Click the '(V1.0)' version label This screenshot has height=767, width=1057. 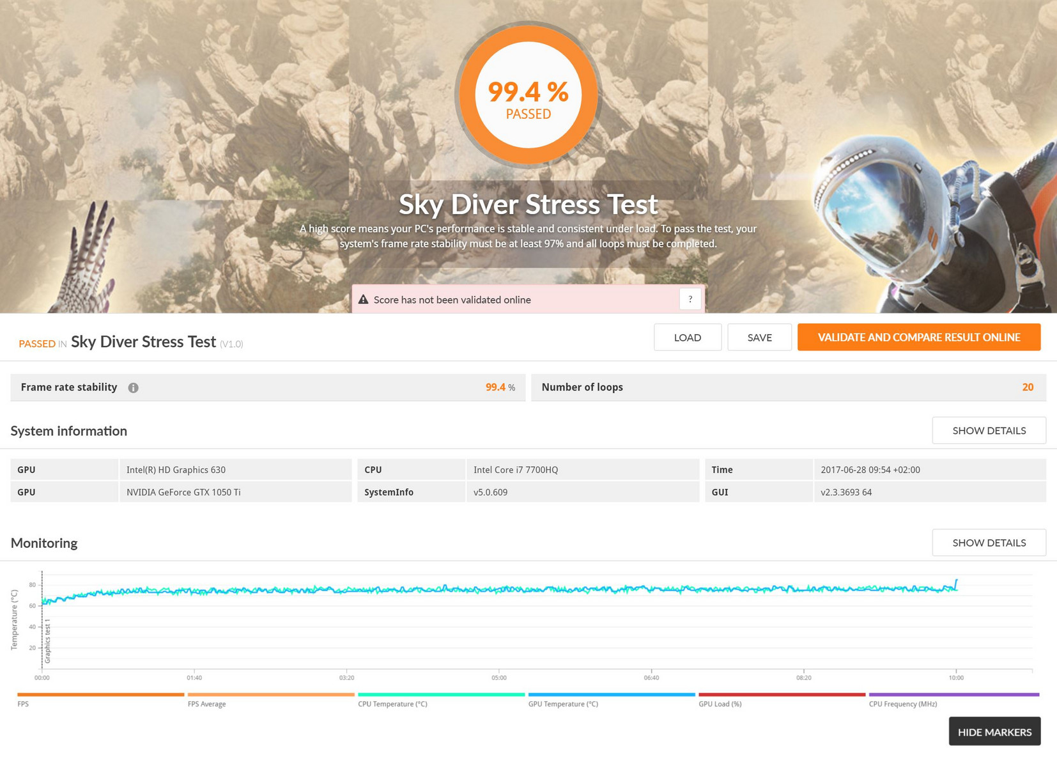231,344
